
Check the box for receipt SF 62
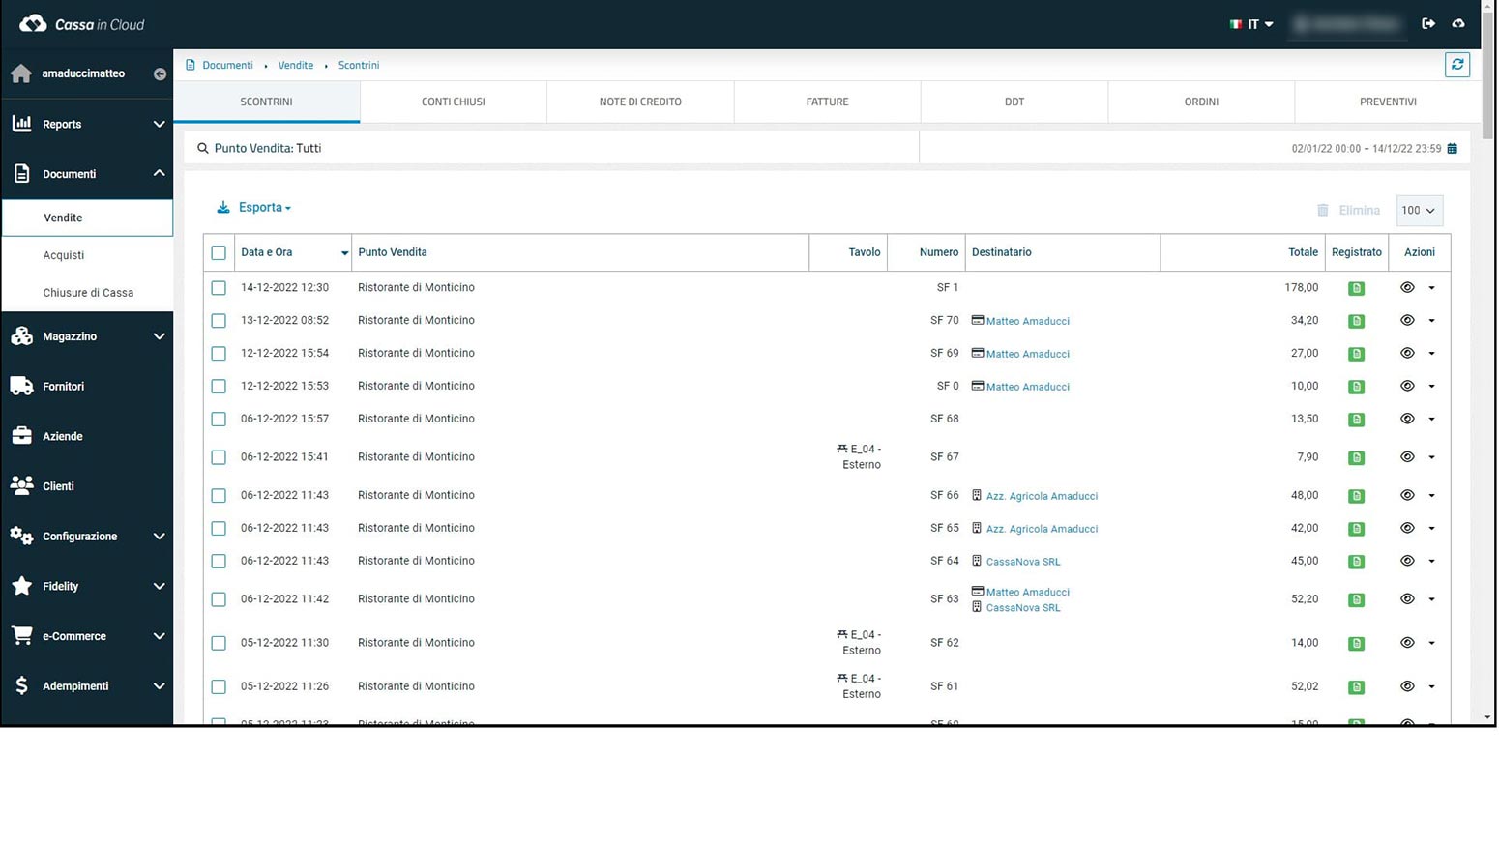[219, 643]
